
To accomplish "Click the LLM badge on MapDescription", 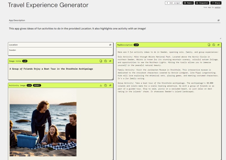I will pos(136,45).
